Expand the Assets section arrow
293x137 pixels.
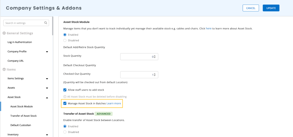(47, 88)
